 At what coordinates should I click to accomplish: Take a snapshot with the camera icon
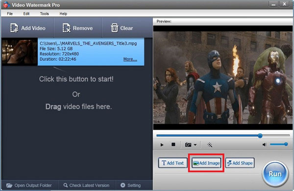(188, 144)
